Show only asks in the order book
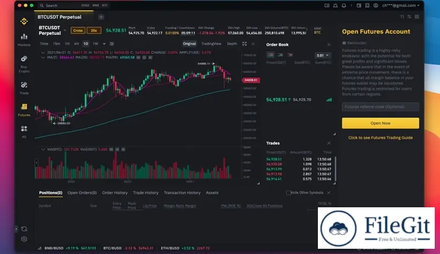 [290, 55]
